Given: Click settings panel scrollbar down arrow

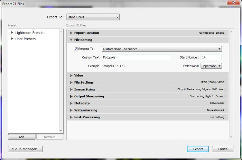Looking at the screenshot, I should (x=231, y=137).
